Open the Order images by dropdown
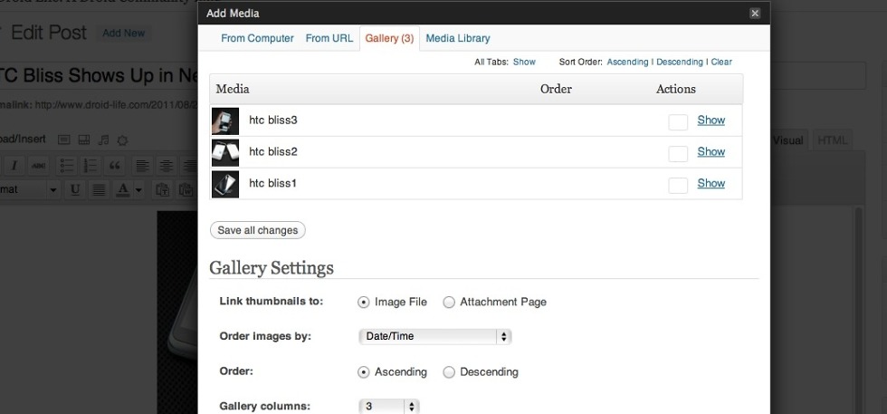 coord(434,336)
